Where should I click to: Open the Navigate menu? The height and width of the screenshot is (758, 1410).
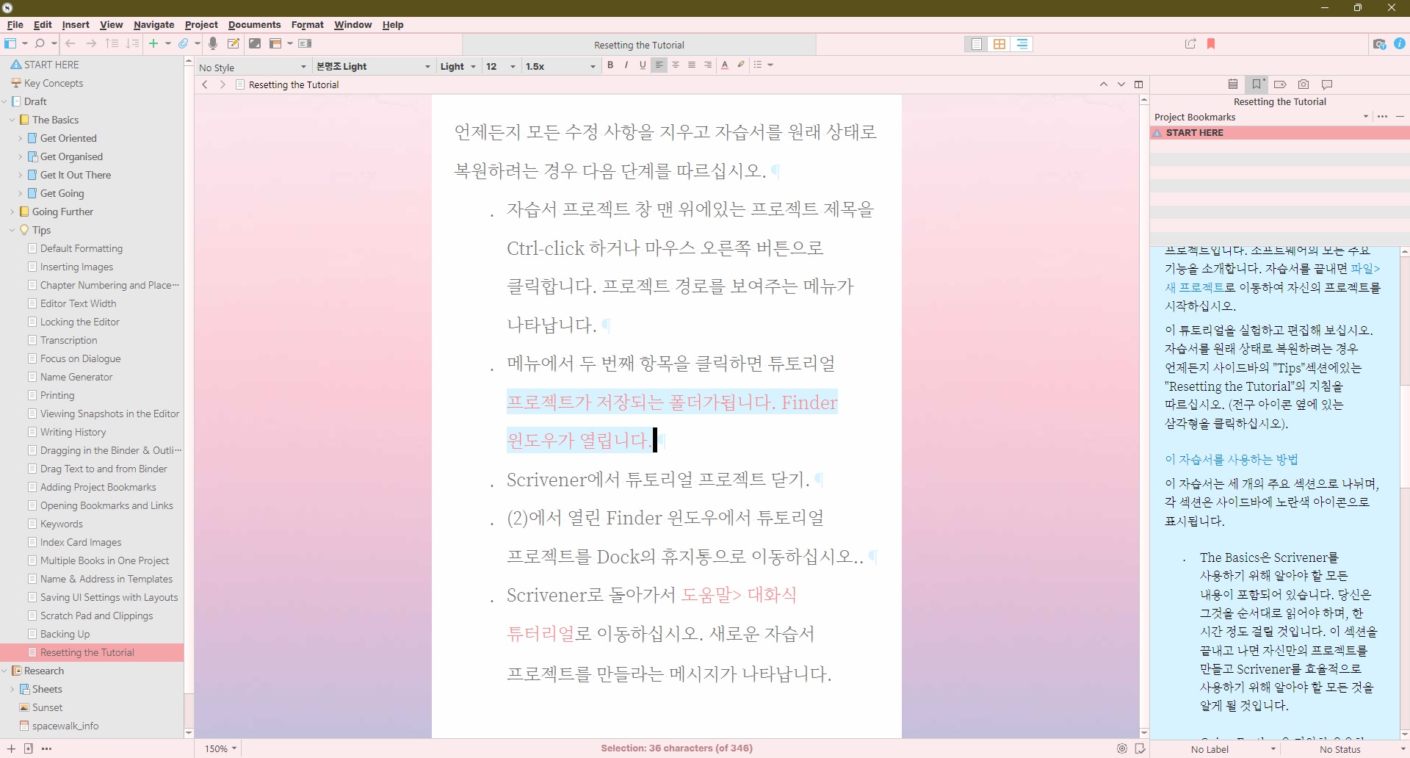(153, 24)
